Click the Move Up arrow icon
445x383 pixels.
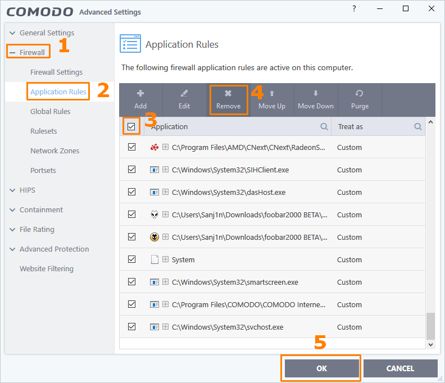pos(271,93)
